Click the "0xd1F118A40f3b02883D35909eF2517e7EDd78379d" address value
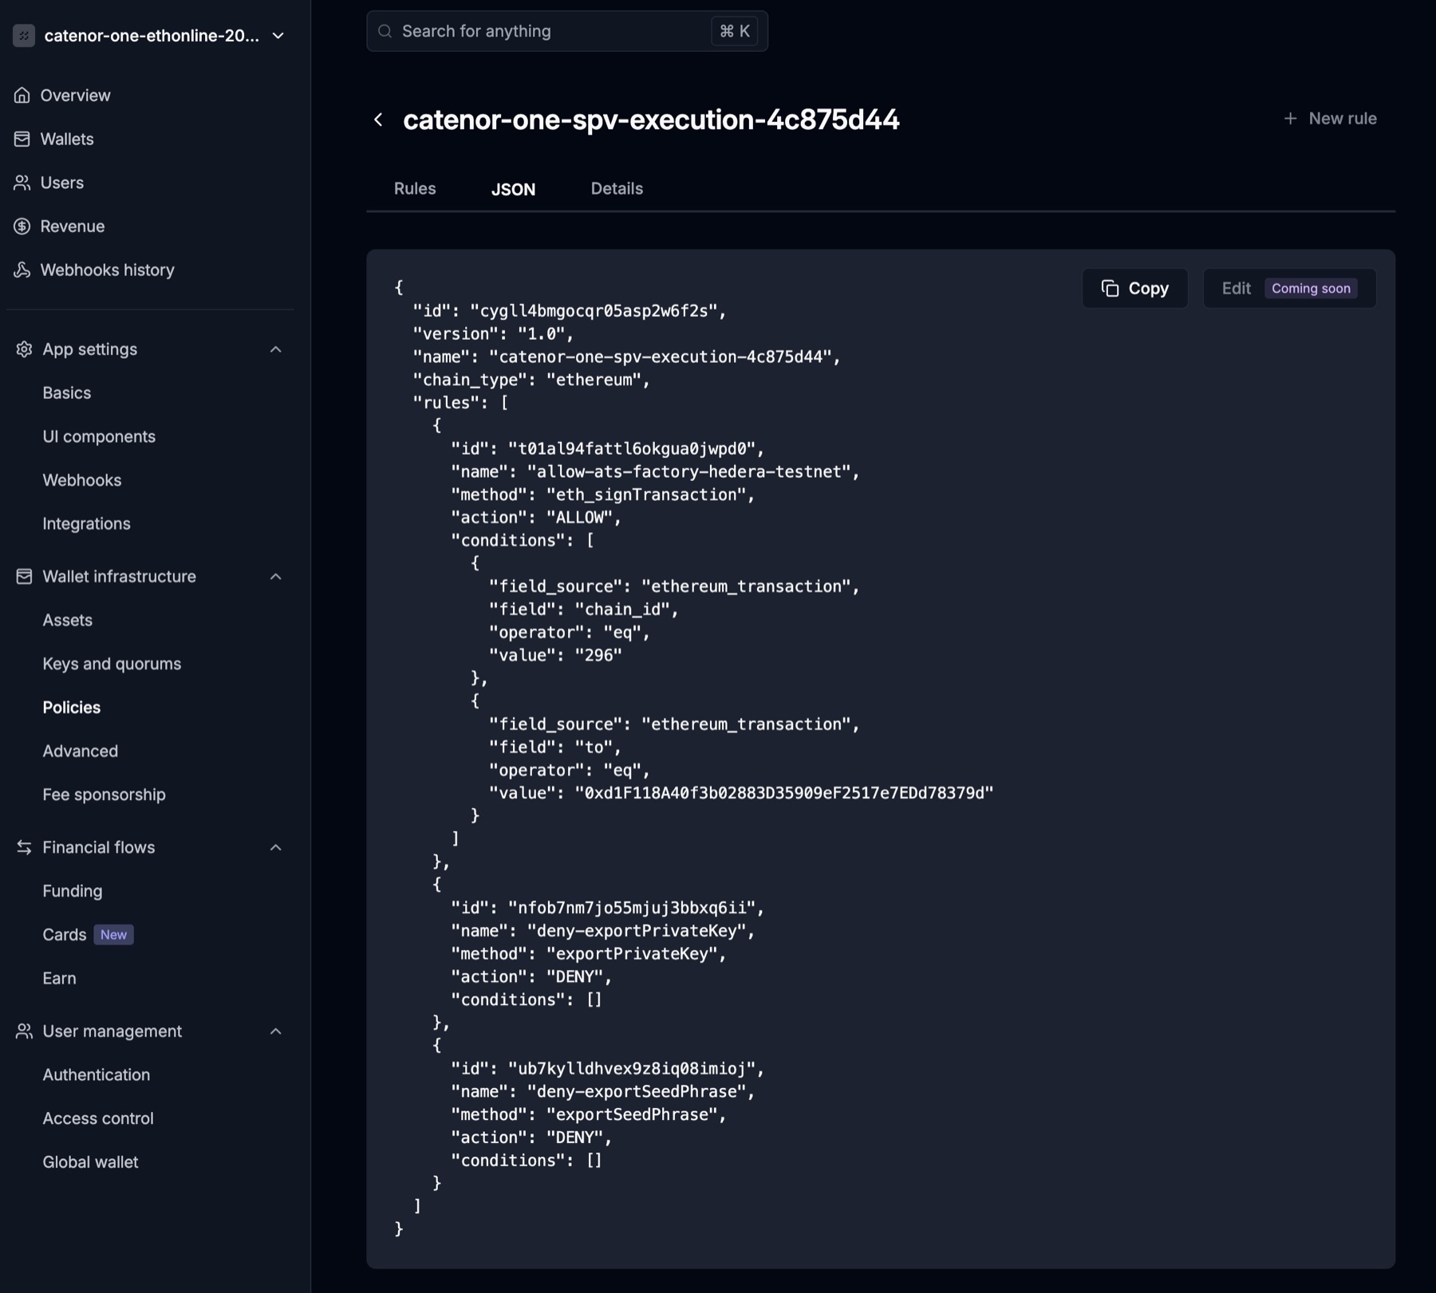Screen dimensions: 1436x1293 (x=784, y=793)
